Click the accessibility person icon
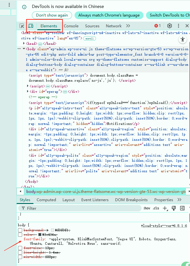The height and width of the screenshot is (266, 190). 183,39
